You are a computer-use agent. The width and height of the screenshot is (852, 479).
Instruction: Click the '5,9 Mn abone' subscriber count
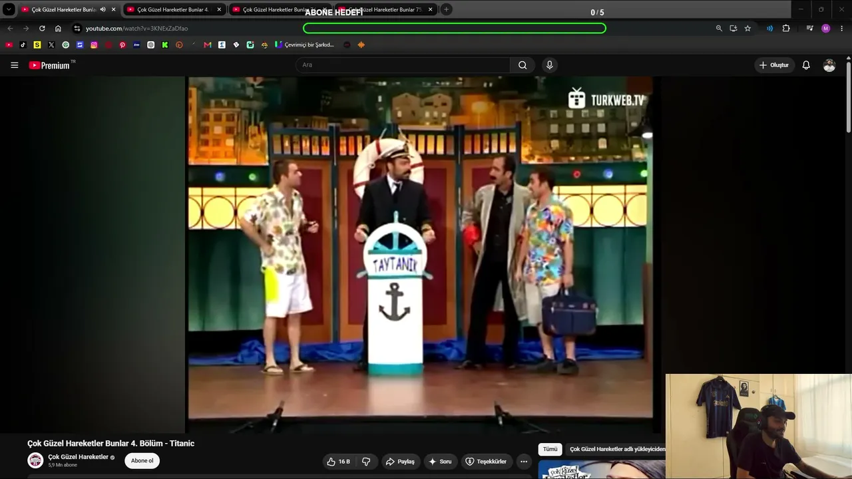pos(63,465)
